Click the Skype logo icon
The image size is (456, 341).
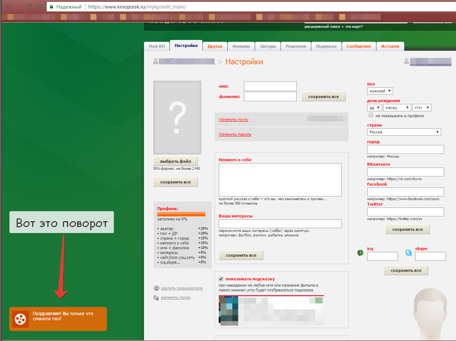click(408, 253)
